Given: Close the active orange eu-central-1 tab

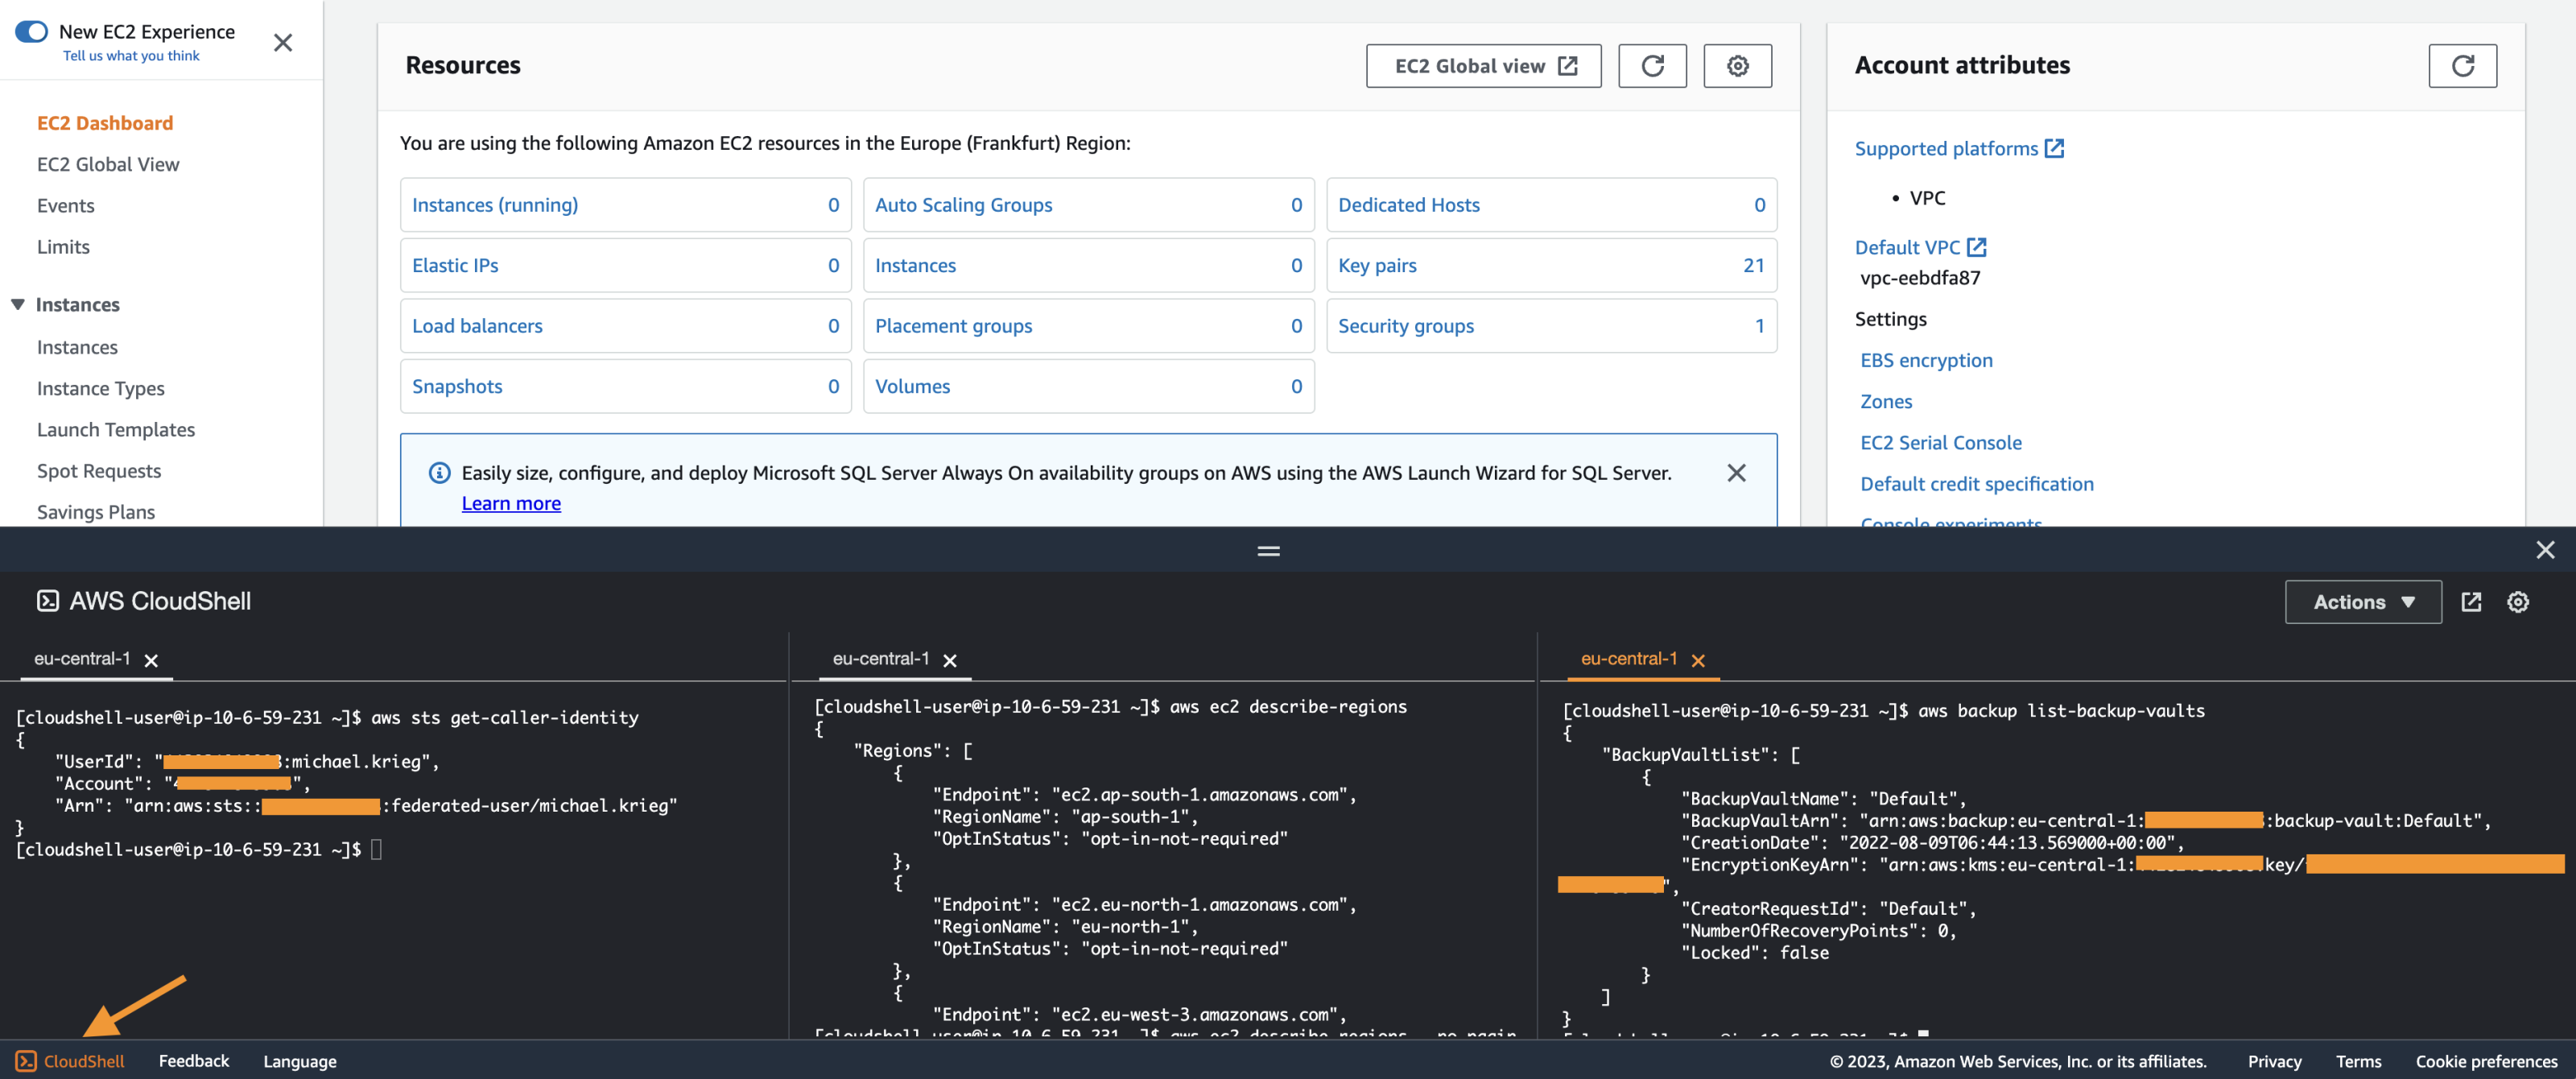Looking at the screenshot, I should 1698,660.
